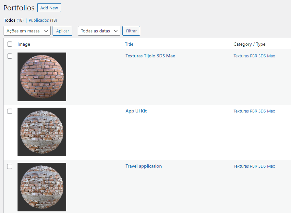Open the App Ui Kit title link
Viewport: 291px width, 213px height.
[x=136, y=111]
